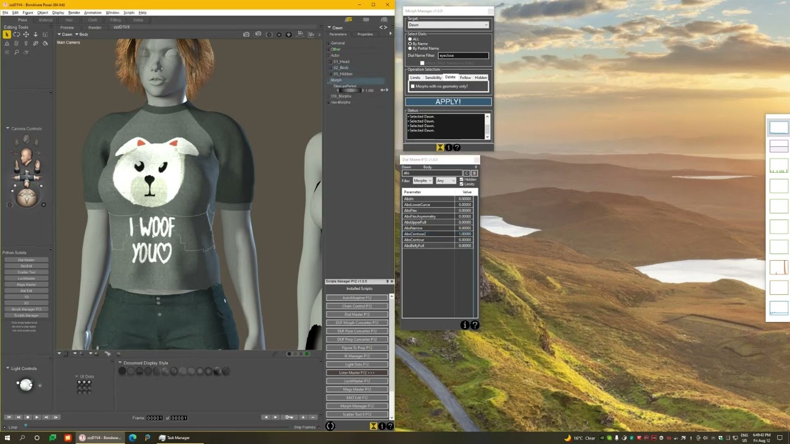The width and height of the screenshot is (790, 444).
Task: Click AbsContour2 value 1.00000
Action: pyautogui.click(x=465, y=234)
